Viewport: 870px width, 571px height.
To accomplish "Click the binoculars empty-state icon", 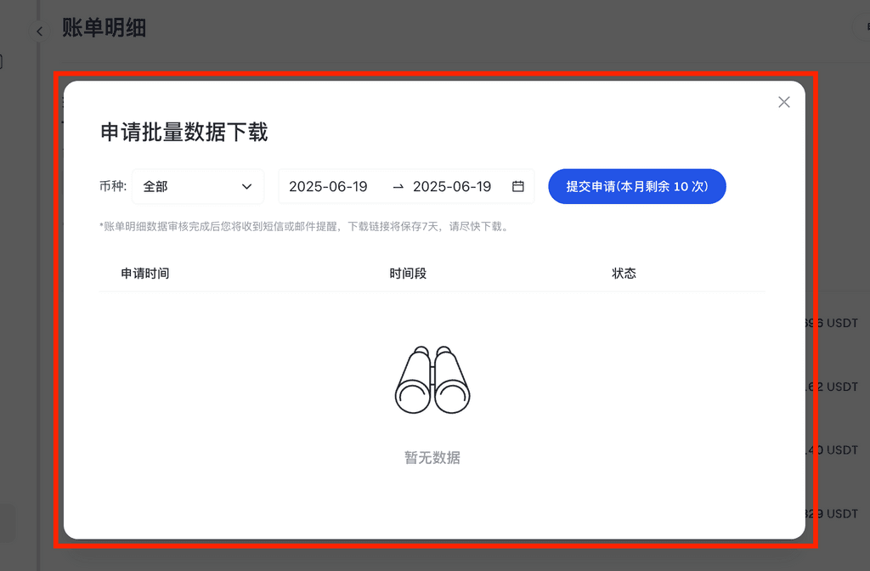I will [x=432, y=380].
